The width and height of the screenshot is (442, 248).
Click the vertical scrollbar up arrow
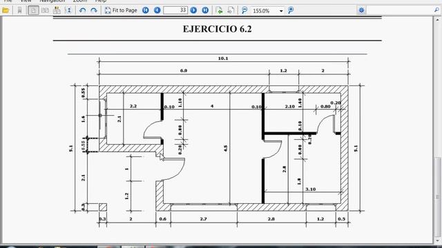[x=437, y=20]
